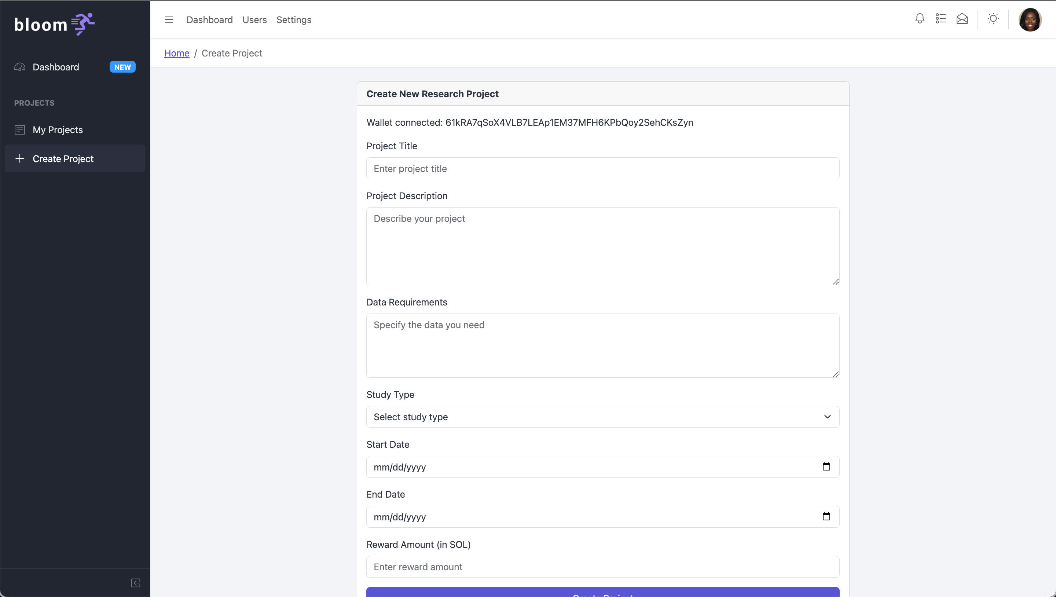Open the task list icon
The height and width of the screenshot is (597, 1056).
coord(941,19)
